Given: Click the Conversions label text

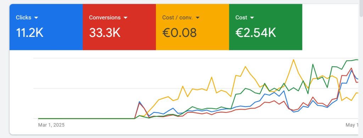Looking at the screenshot, I should pos(105,18).
